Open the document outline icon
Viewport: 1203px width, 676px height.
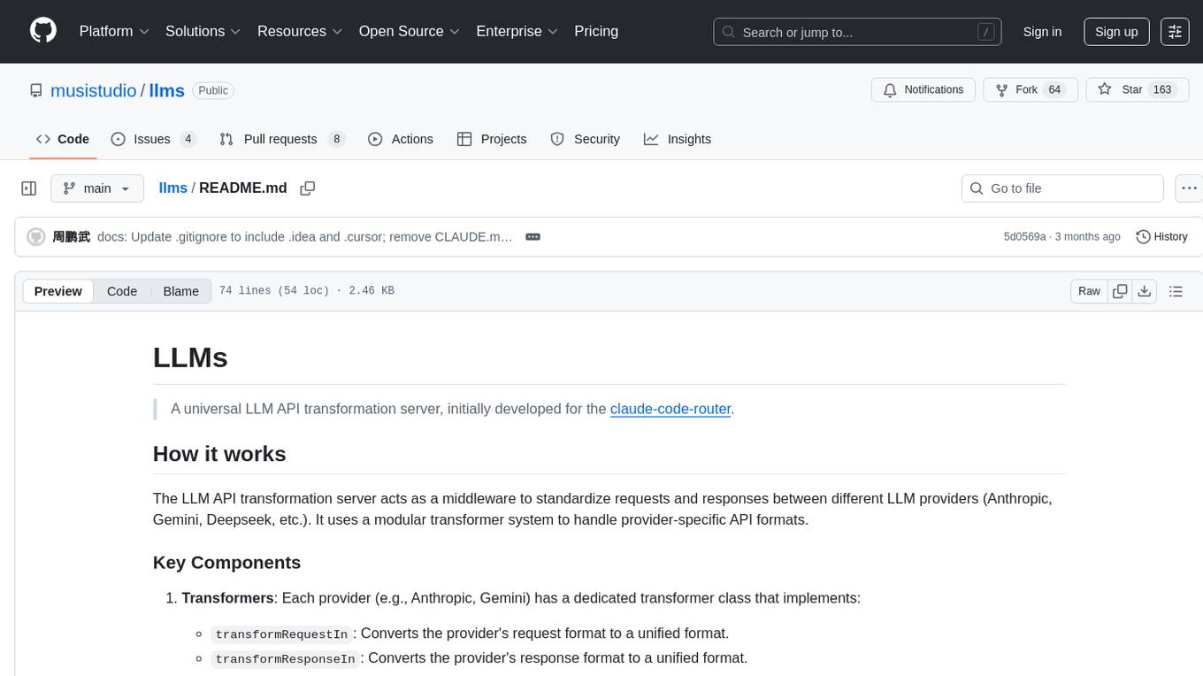click(1176, 291)
